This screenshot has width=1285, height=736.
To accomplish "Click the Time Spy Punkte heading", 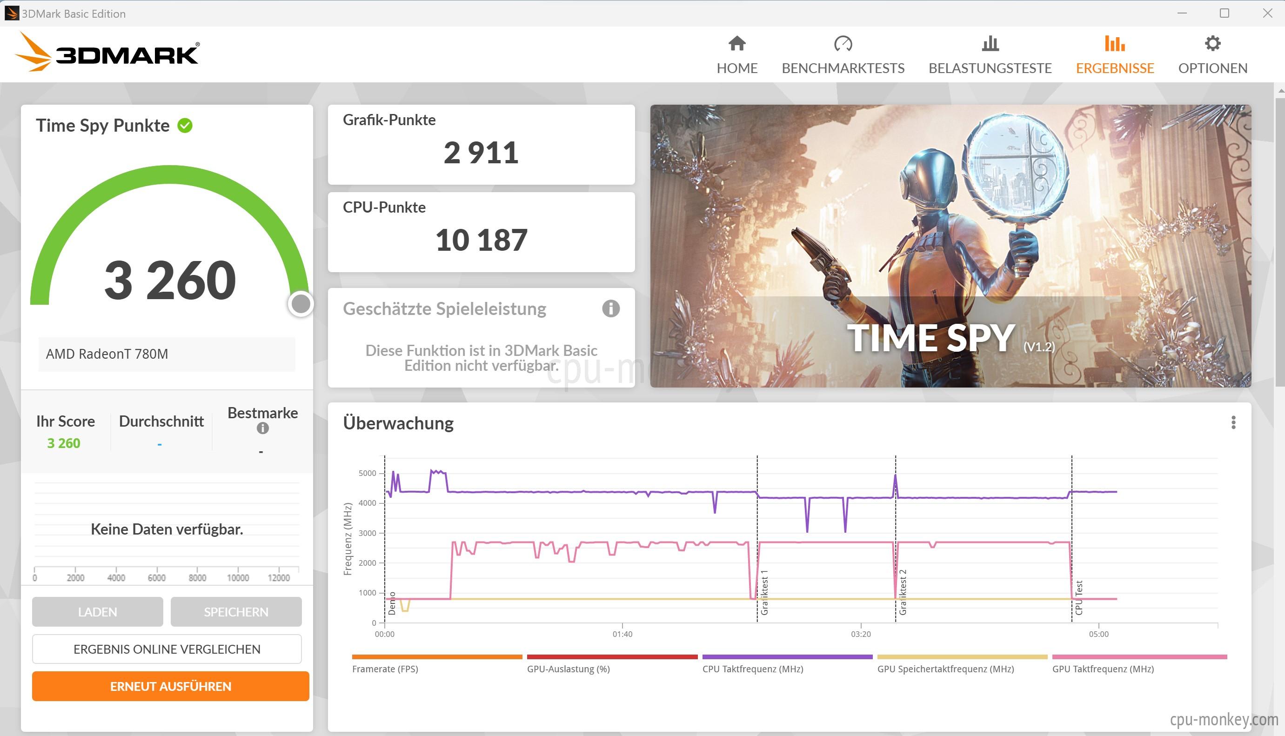I will click(x=103, y=125).
